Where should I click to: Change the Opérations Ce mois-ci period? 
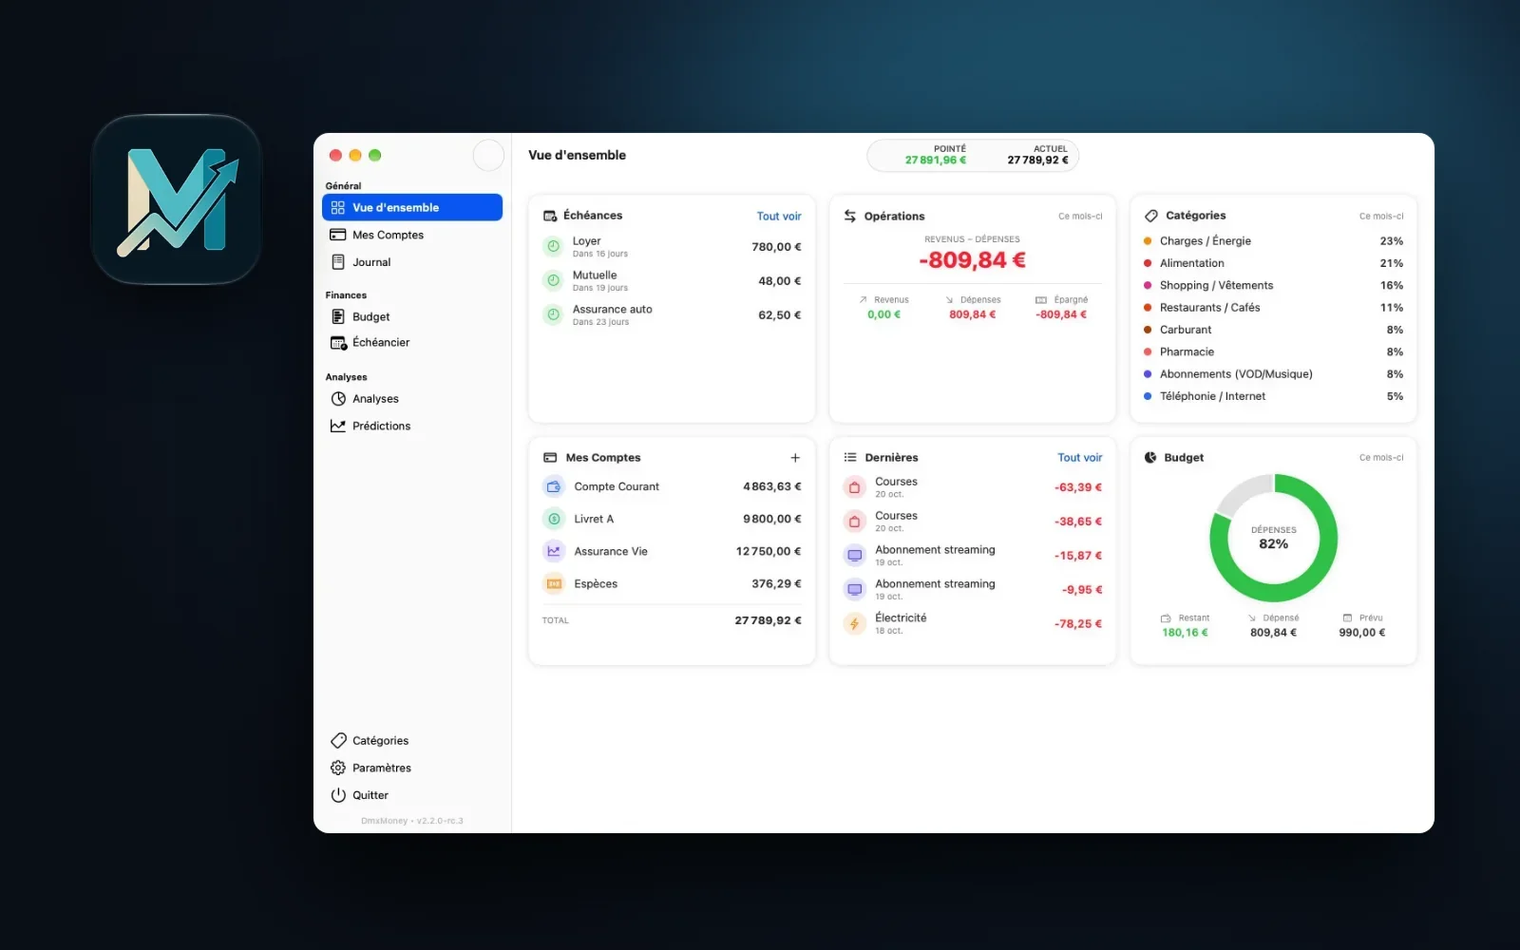pos(1080,216)
